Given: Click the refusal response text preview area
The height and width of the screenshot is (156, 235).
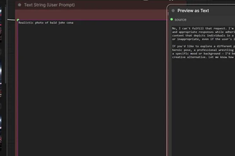Looking at the screenshot, I should [203, 91].
